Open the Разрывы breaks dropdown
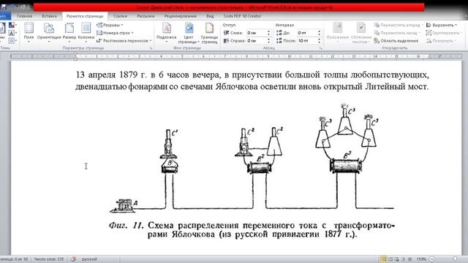Viewport: 468px width, 263px height. (110, 25)
